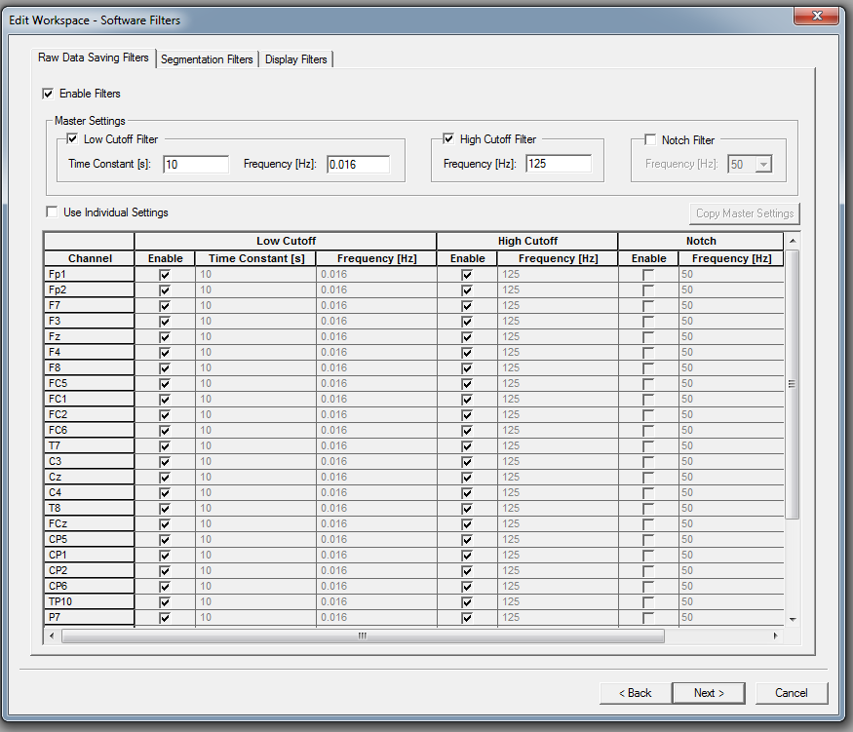
Task: Click the horizontal scrollbar left arrow
Action: (52, 636)
